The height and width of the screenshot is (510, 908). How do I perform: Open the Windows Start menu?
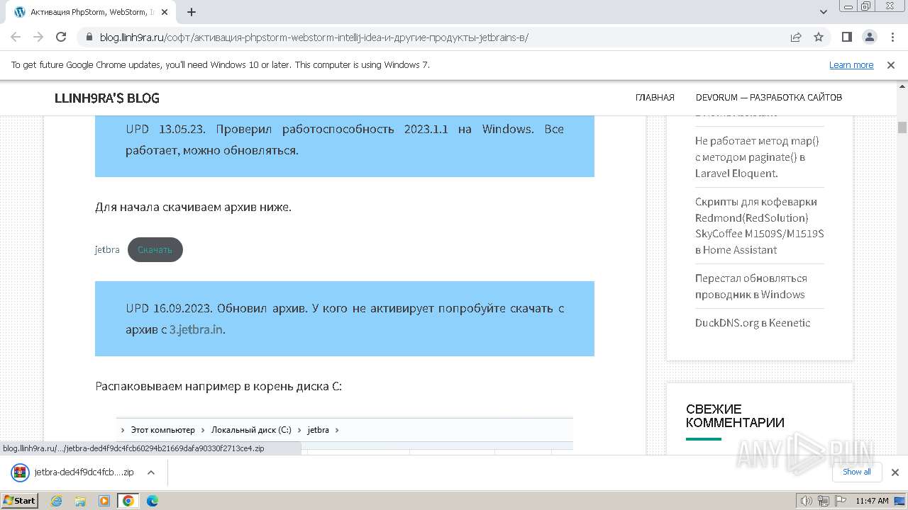click(x=20, y=501)
